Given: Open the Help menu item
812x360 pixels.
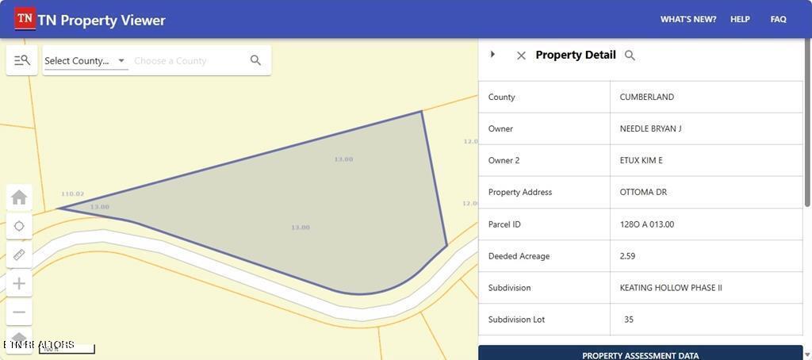Looking at the screenshot, I should click(x=740, y=19).
